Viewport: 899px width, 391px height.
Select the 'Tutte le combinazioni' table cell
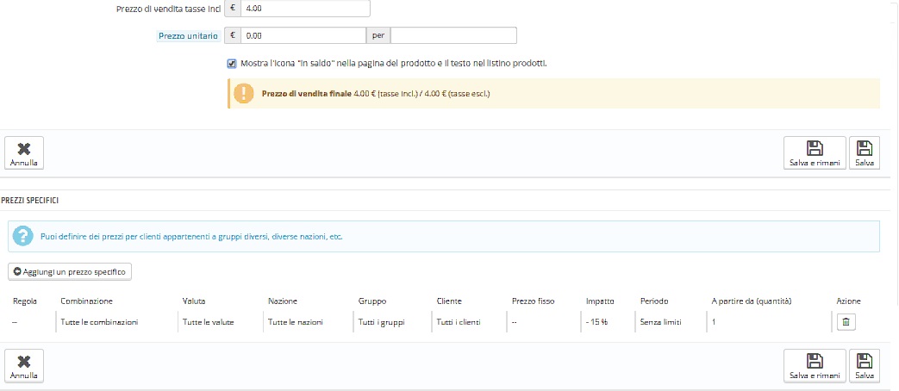coord(99,321)
